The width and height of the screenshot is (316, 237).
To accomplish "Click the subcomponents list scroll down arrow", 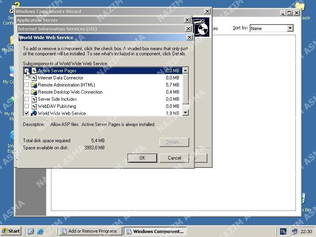I will pyautogui.click(x=185, y=113).
